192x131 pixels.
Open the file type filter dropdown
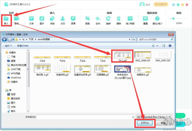(154, 117)
